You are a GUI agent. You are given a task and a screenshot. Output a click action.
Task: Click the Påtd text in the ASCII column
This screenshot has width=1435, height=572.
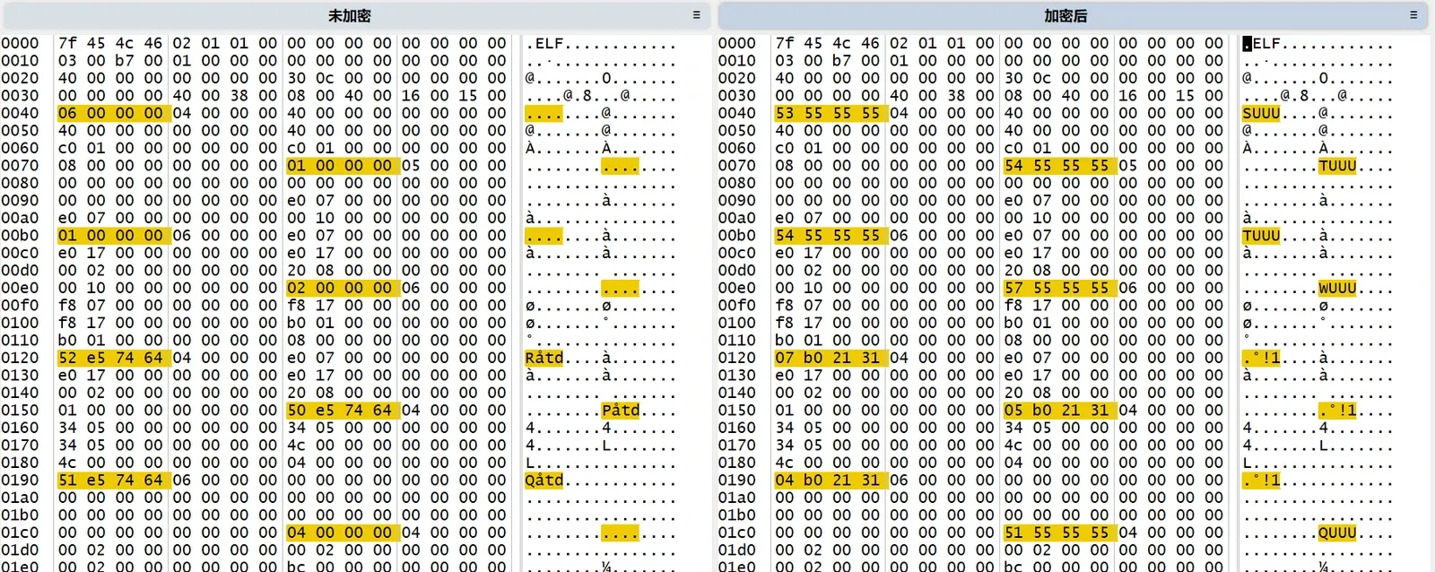pyautogui.click(x=621, y=411)
